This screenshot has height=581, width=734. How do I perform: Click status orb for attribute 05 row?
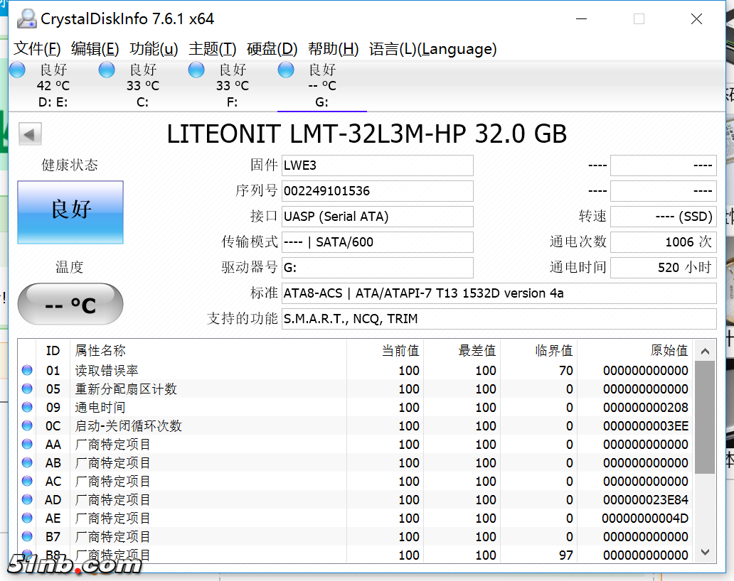coord(27,389)
